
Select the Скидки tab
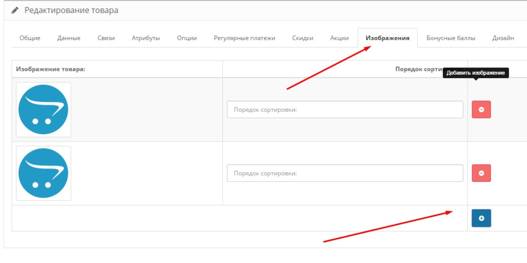pyautogui.click(x=303, y=38)
